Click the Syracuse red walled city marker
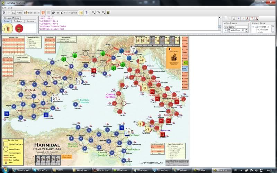Image resolution: width=277 pixels, height=173 pixels. pos(162,134)
